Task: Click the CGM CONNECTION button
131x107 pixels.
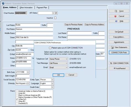Action: point(119,63)
